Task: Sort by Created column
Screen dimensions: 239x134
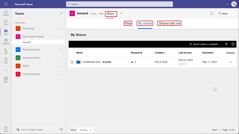Action: click(160, 53)
